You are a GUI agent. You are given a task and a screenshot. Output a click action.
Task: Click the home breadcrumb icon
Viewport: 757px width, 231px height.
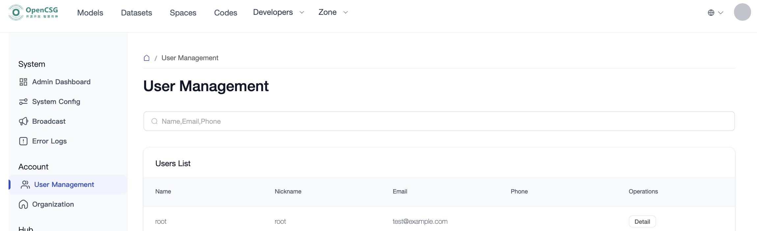(146, 58)
